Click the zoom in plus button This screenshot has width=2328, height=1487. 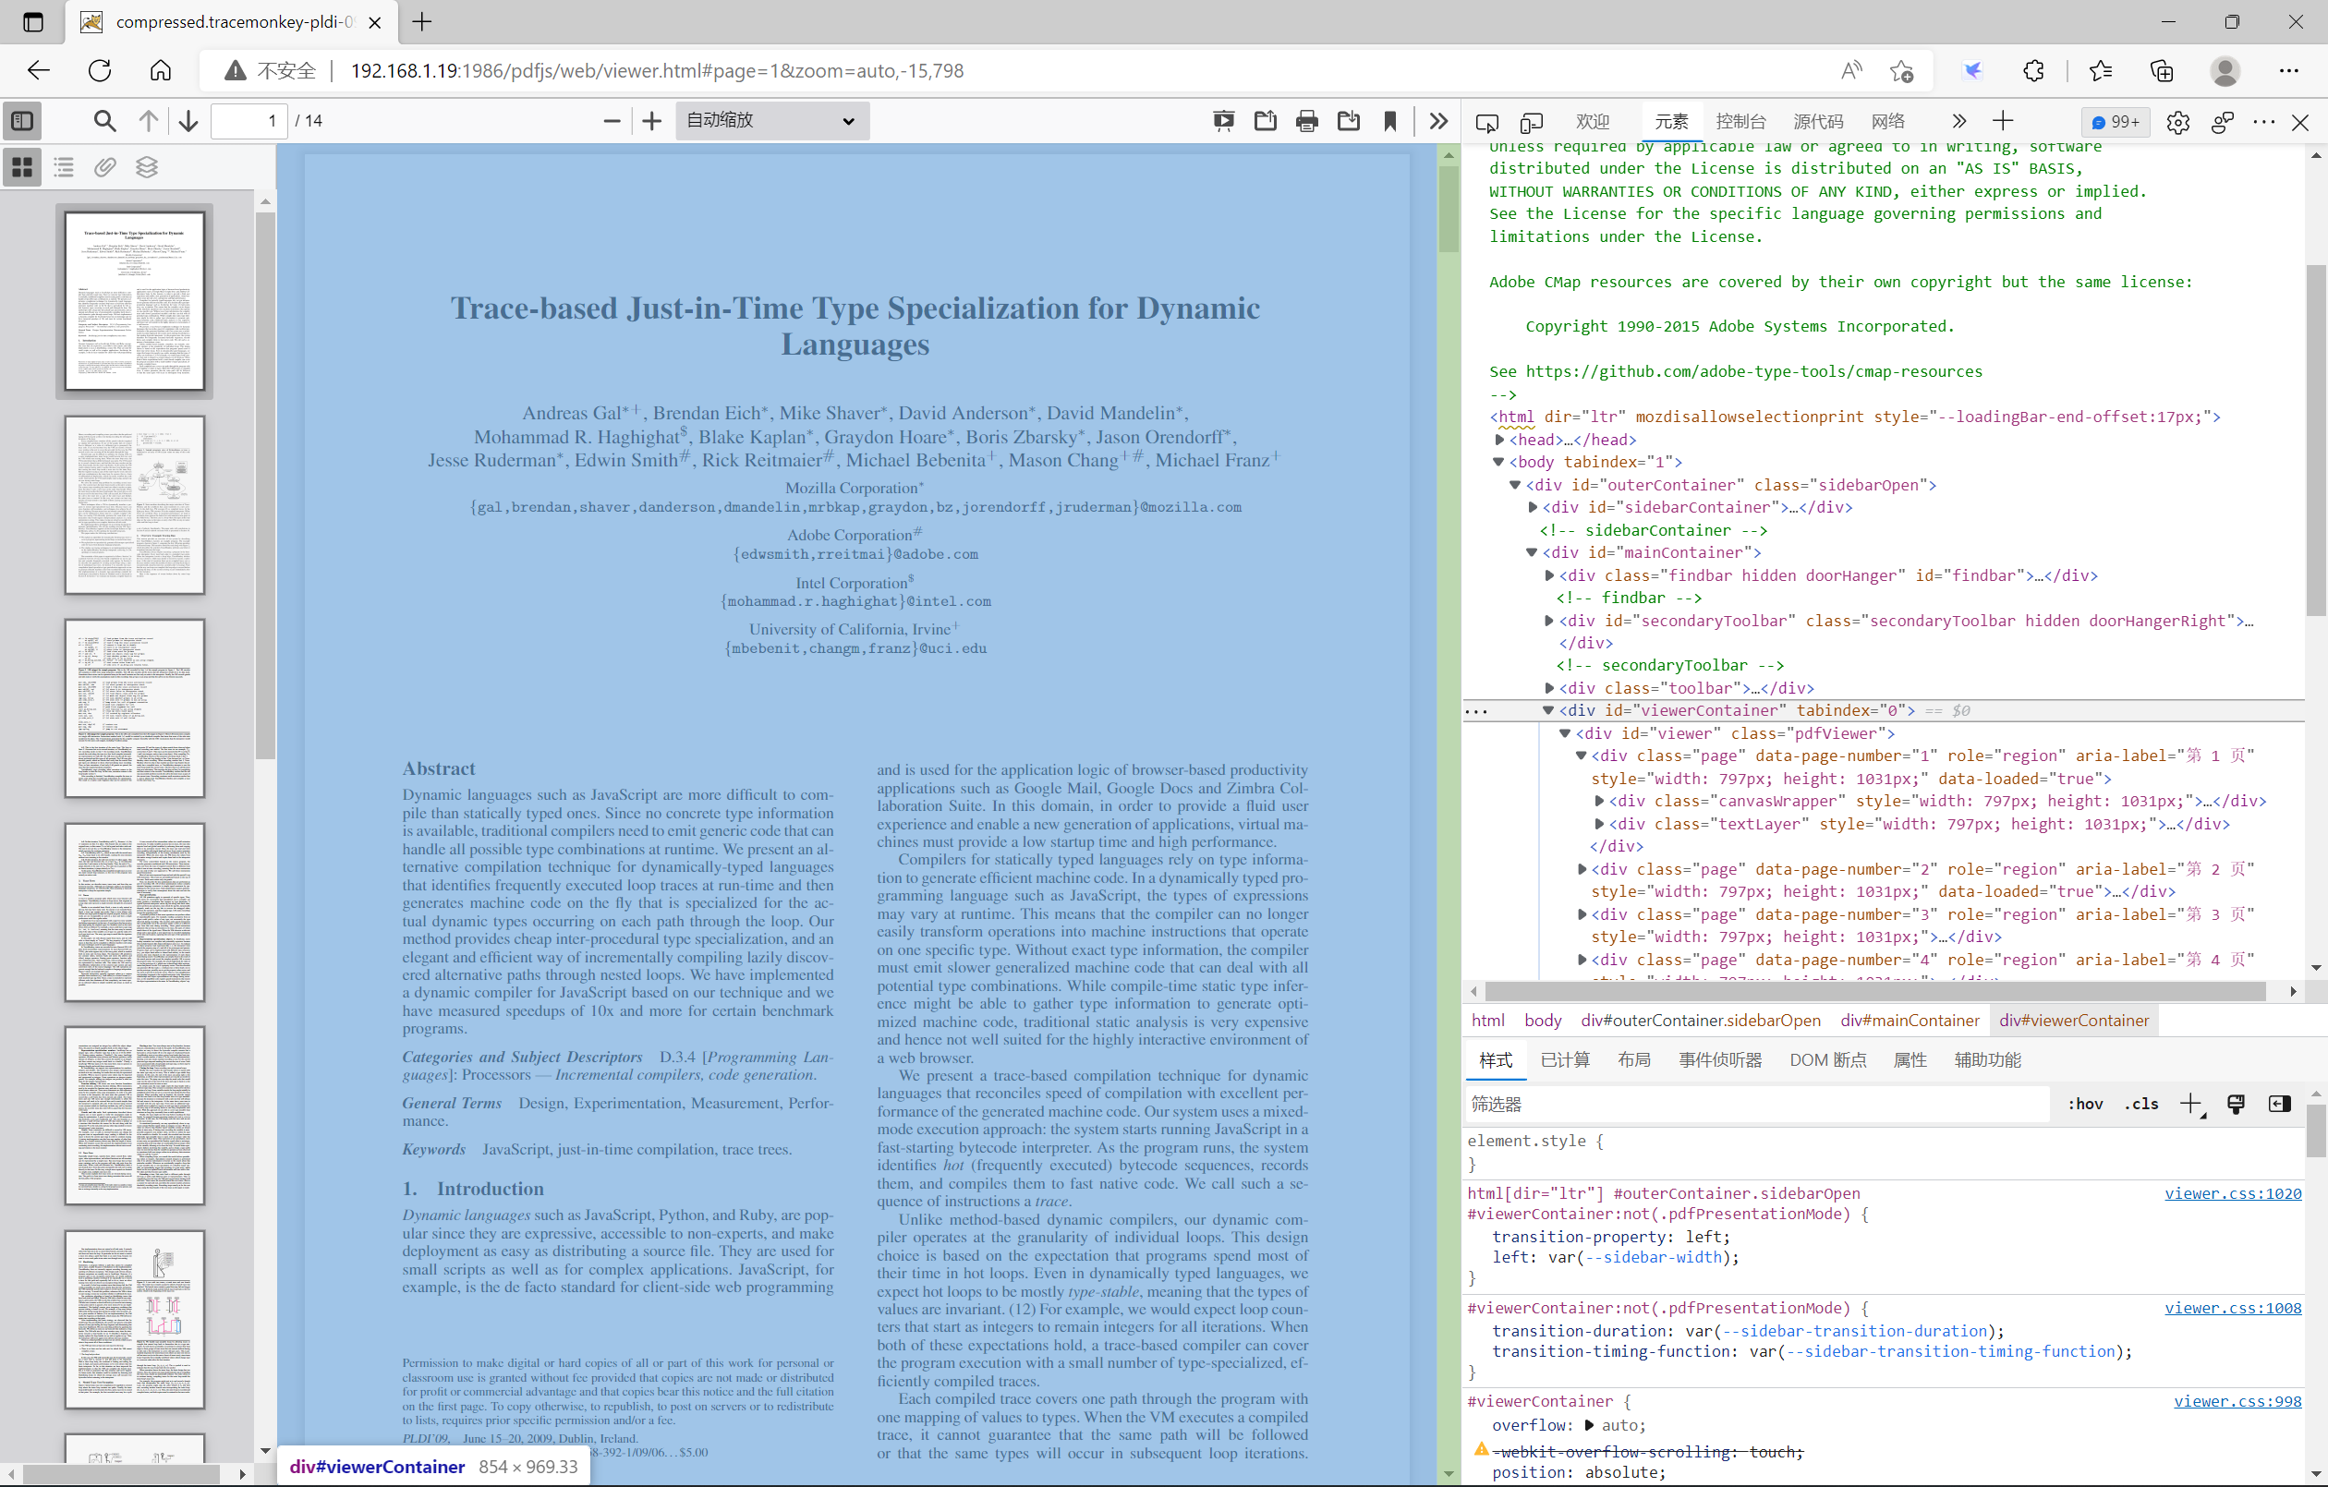651,121
